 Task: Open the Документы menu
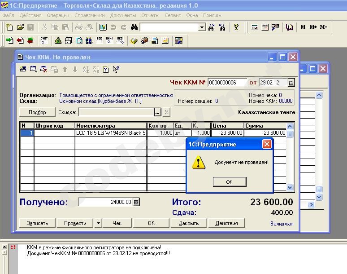point(123,15)
